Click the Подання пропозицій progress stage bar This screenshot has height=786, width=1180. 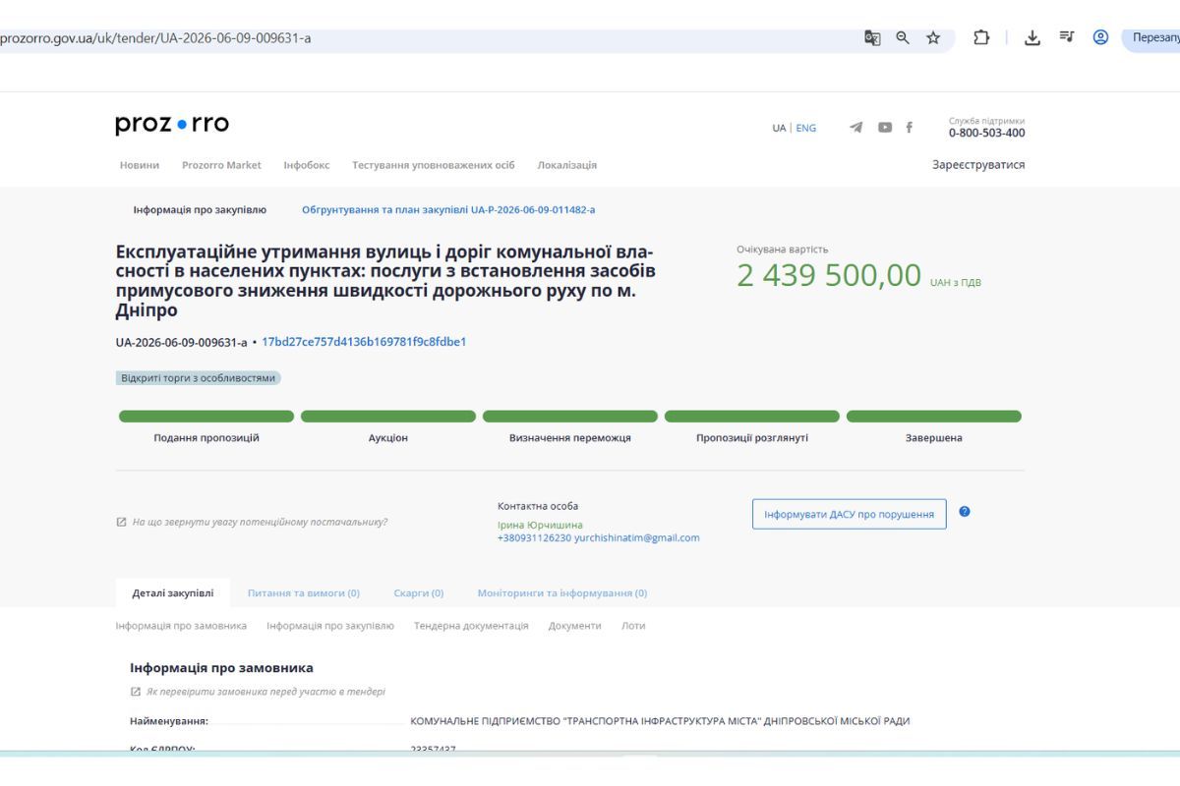coord(206,417)
